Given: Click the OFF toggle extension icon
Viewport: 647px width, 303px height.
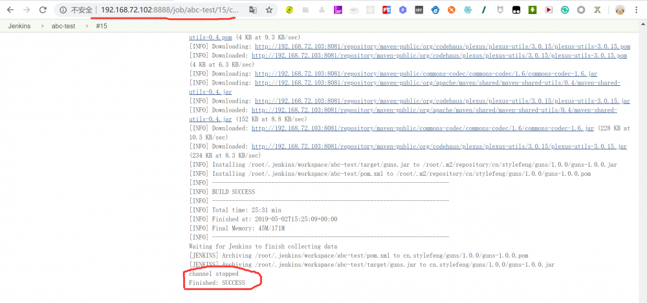Looking at the screenshot, I should pos(419,10).
